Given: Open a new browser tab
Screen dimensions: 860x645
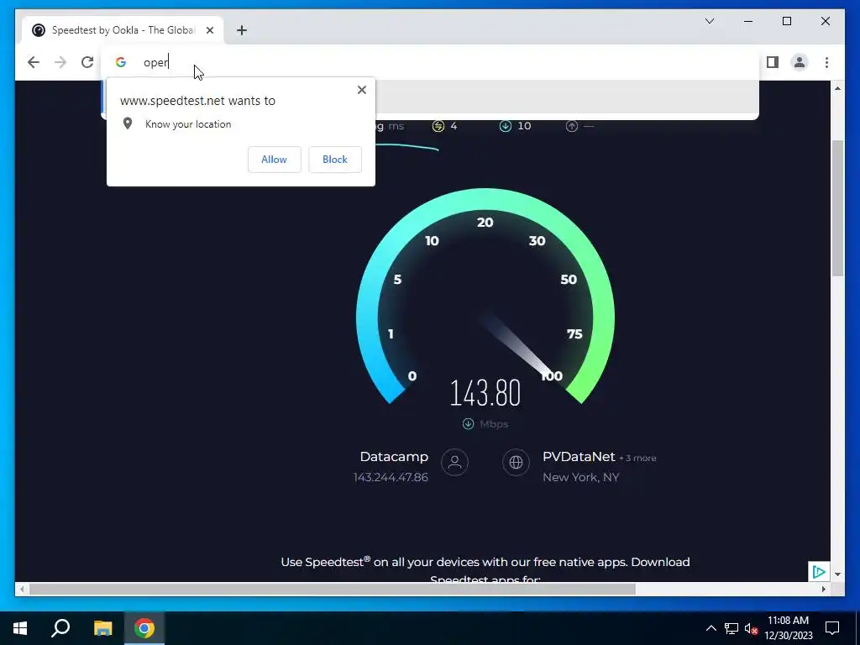Looking at the screenshot, I should tap(241, 30).
